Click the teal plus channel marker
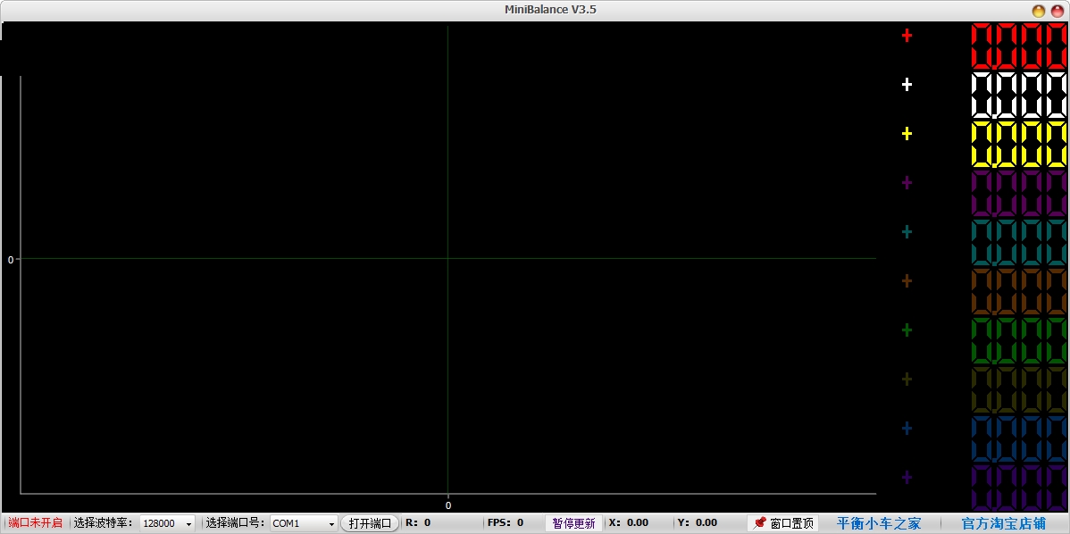The height and width of the screenshot is (534, 1070). 907,232
